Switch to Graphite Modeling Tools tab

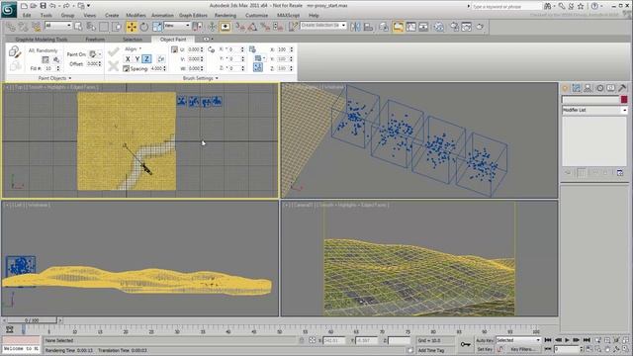click(42, 40)
